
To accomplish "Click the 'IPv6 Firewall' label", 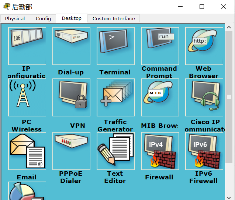I will [x=203, y=177].
